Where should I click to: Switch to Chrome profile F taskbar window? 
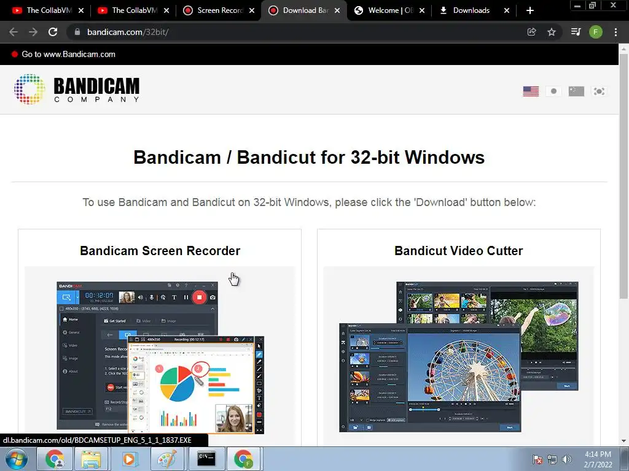(x=244, y=459)
